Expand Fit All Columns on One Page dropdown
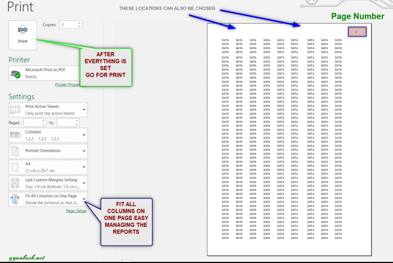 (x=84, y=199)
